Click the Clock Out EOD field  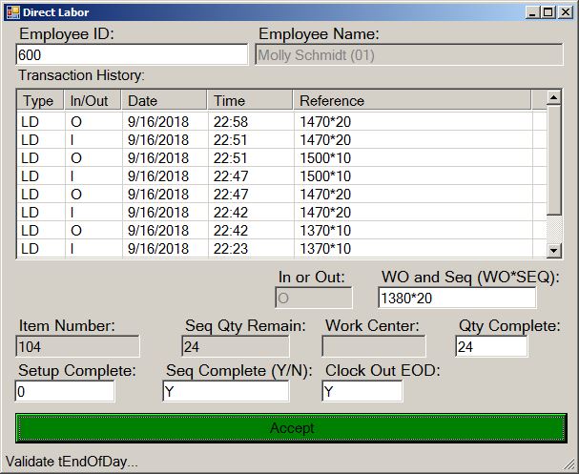[362, 392]
